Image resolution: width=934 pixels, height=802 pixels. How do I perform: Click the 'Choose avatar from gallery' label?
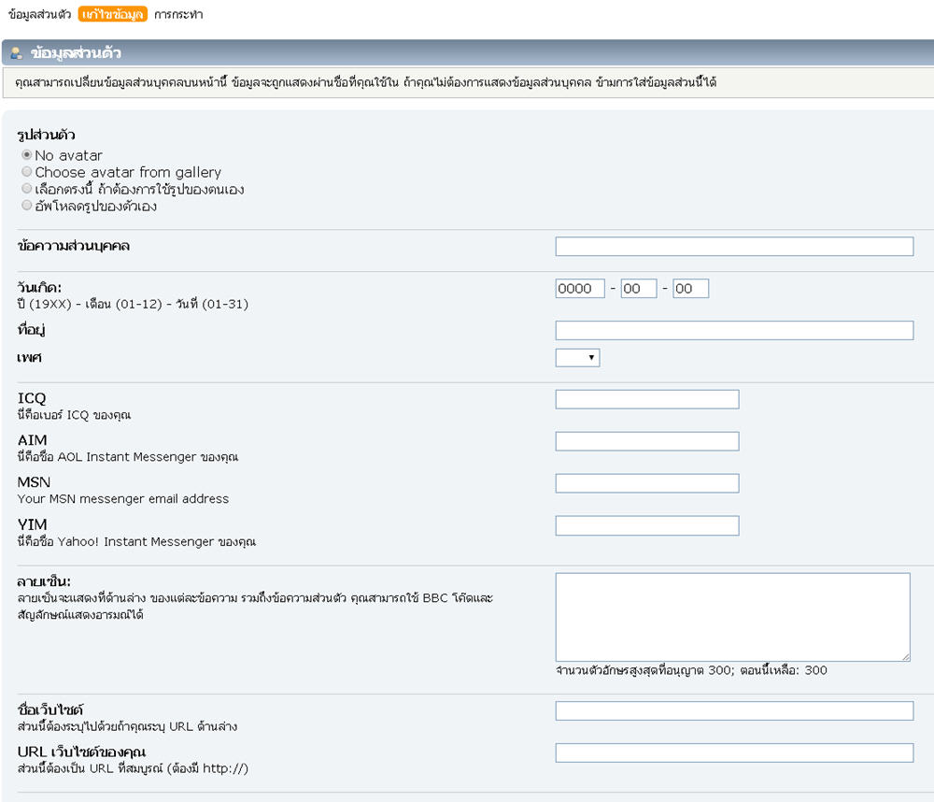click(128, 172)
